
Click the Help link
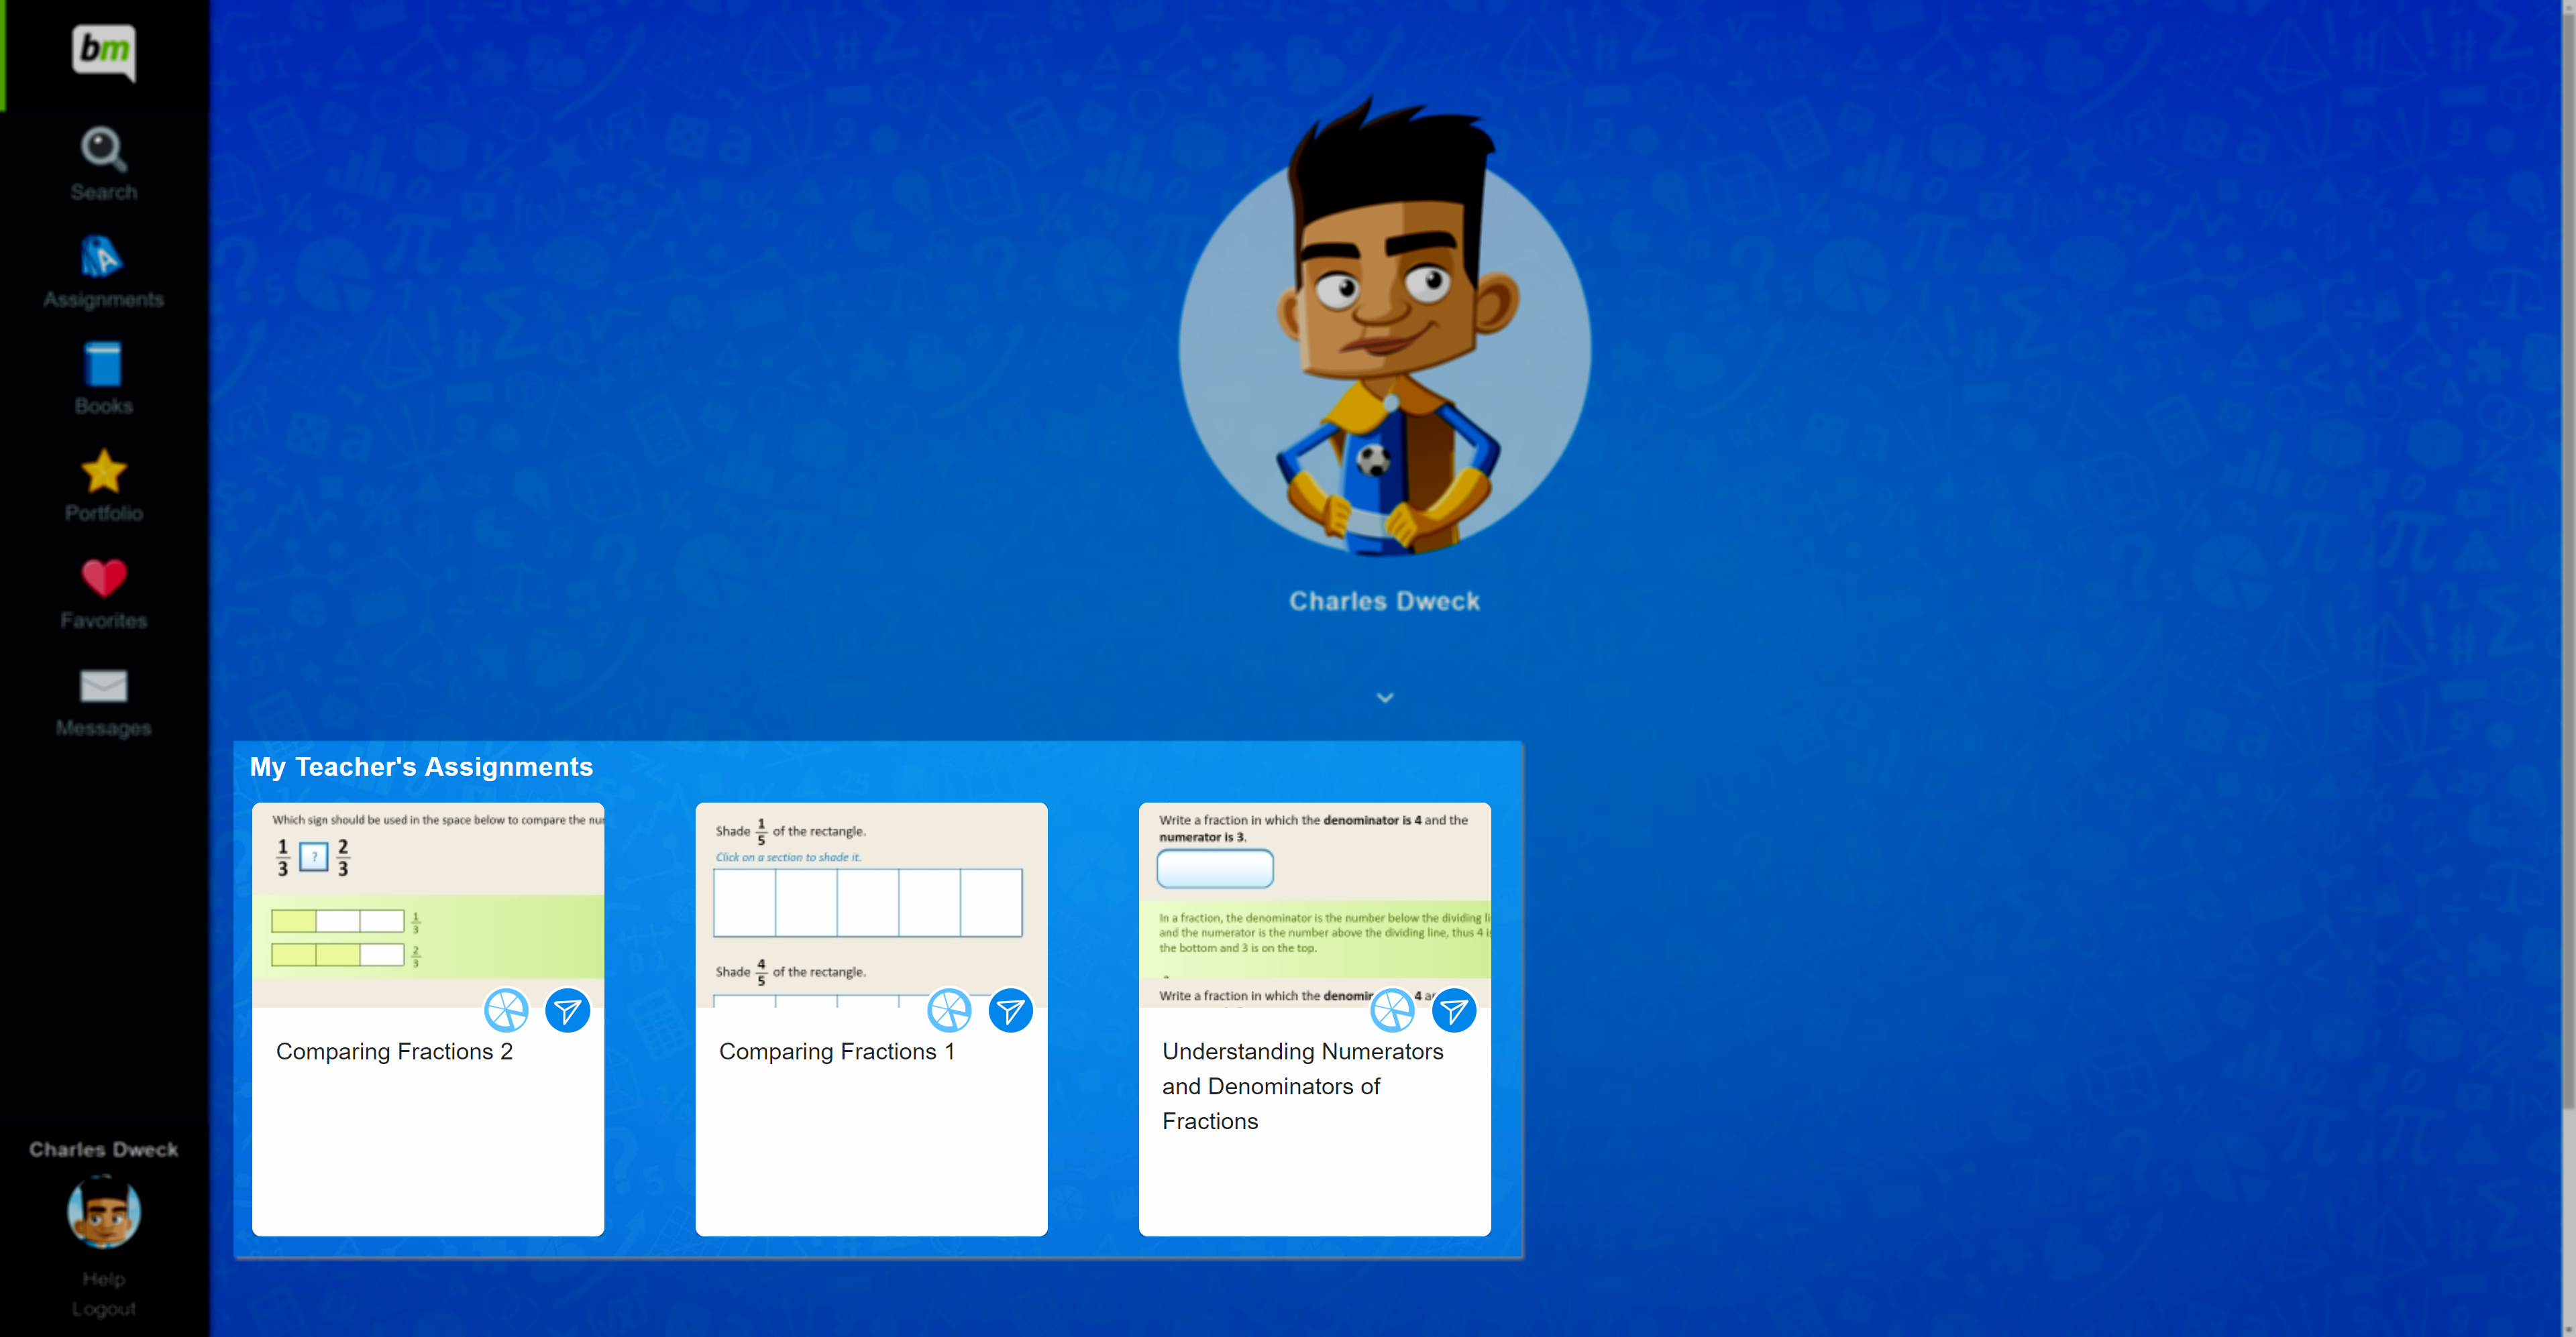(103, 1279)
